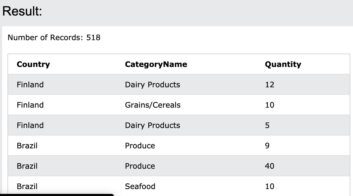Click the Quantity cell showing 40

[x=270, y=166]
